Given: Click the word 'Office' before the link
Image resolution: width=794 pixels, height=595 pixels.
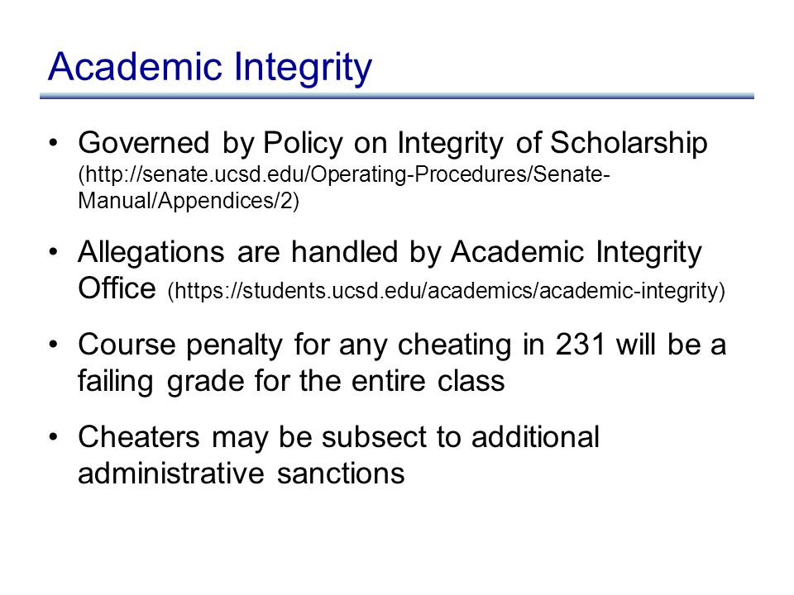Looking at the screenshot, I should (117, 288).
